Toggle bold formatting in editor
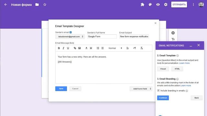Image resolution: width=207 pixels, height=116 pixels. pos(59,48)
